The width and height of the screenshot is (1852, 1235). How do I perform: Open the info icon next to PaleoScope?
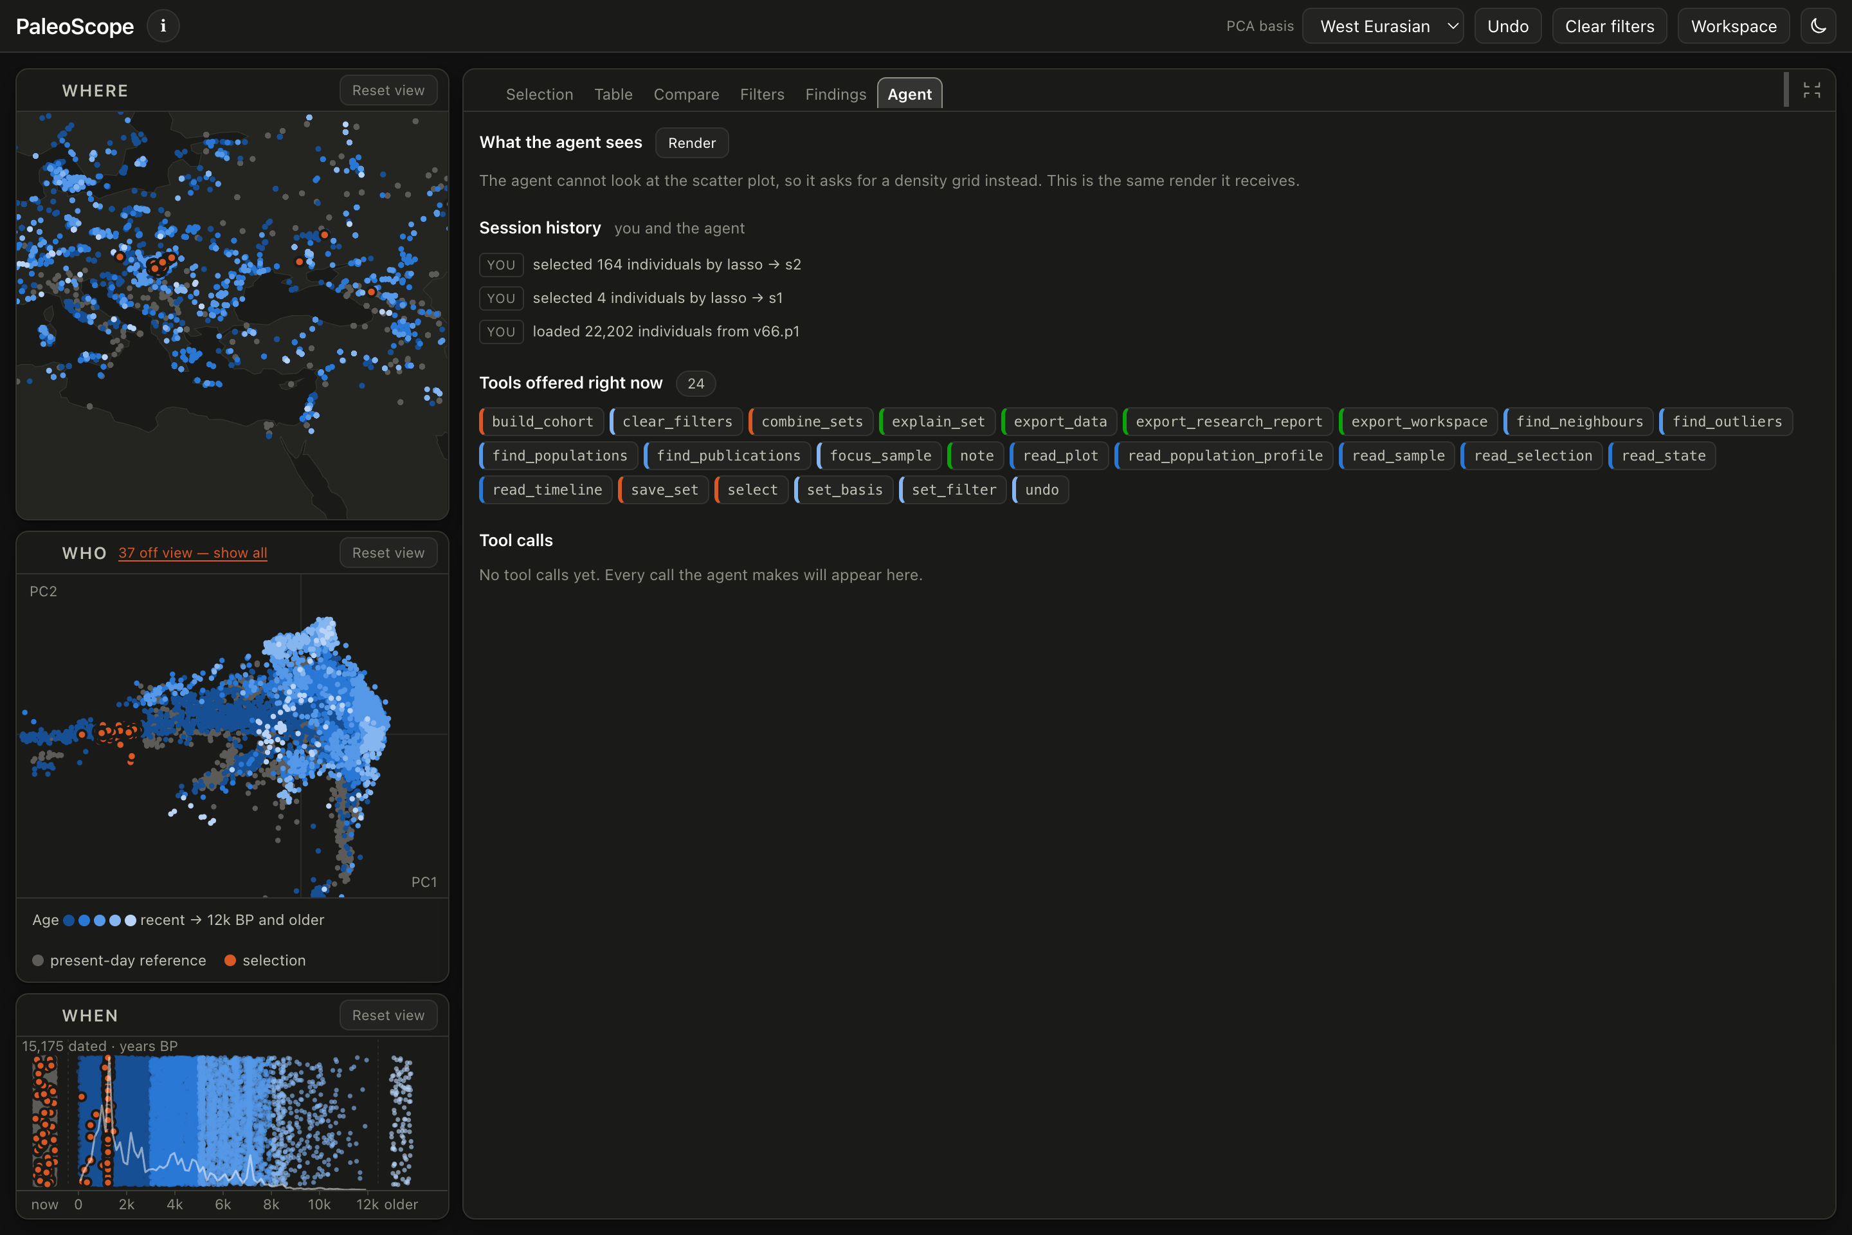[163, 26]
